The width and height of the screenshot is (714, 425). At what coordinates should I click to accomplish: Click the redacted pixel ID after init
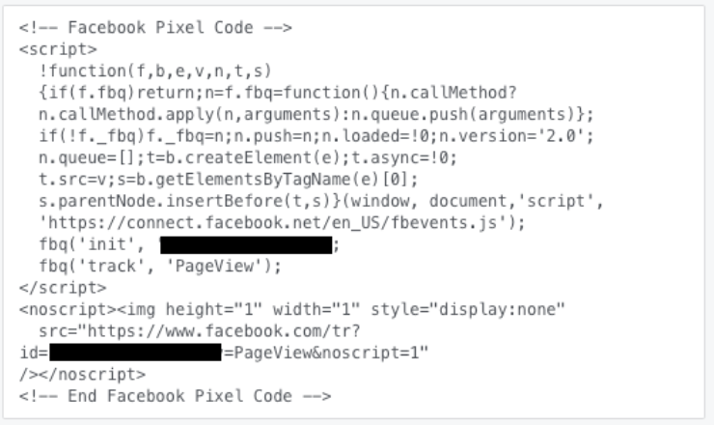click(246, 245)
